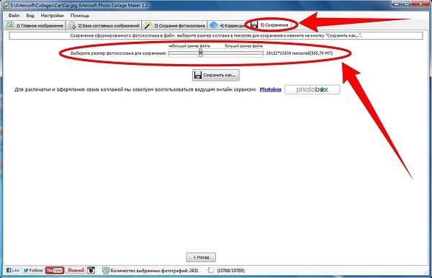The image size is (432, 278).
Task: Open the Instagram camera icon
Action: coord(91,270)
